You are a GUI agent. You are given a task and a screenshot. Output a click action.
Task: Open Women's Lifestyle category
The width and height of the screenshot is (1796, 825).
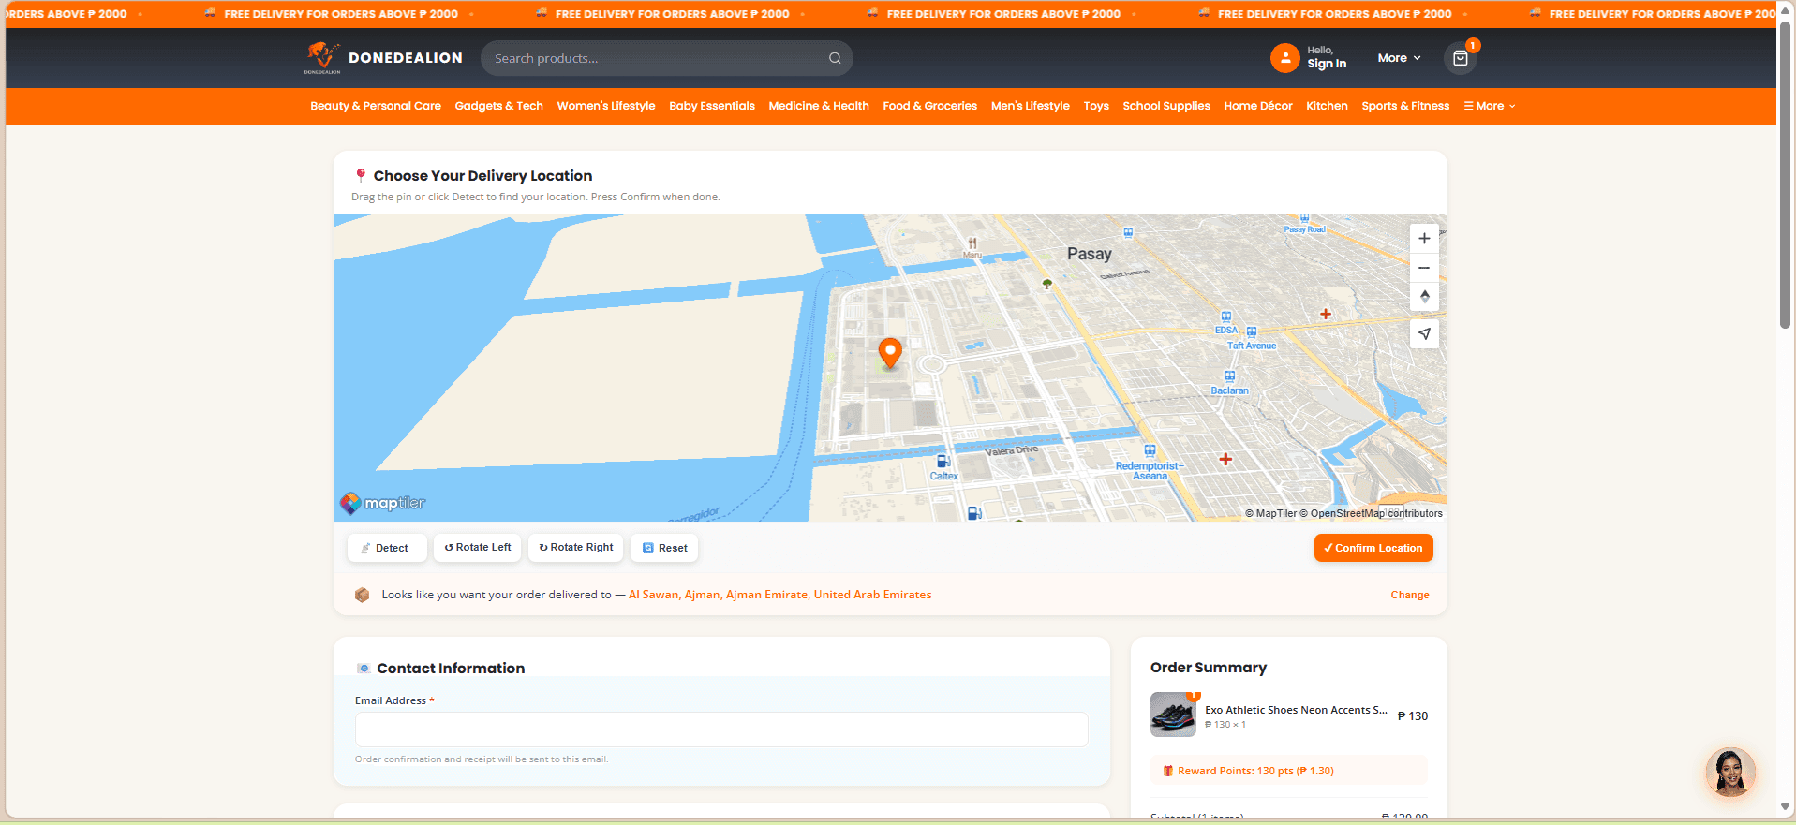point(606,106)
